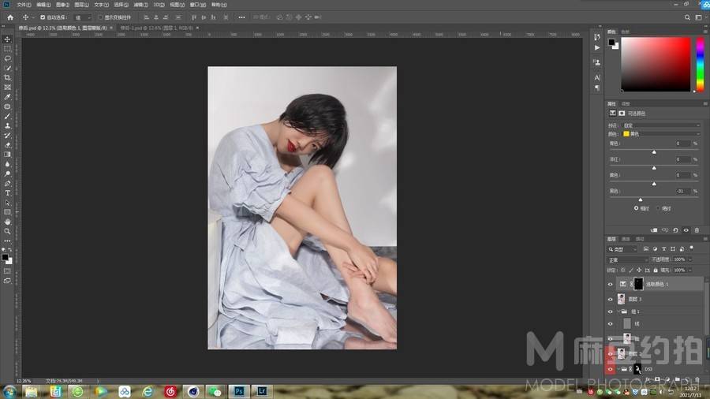Select the Crop tool

7,77
